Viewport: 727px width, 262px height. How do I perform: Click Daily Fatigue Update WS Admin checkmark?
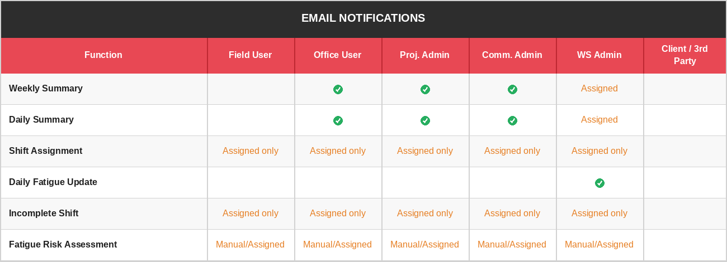[x=599, y=183]
